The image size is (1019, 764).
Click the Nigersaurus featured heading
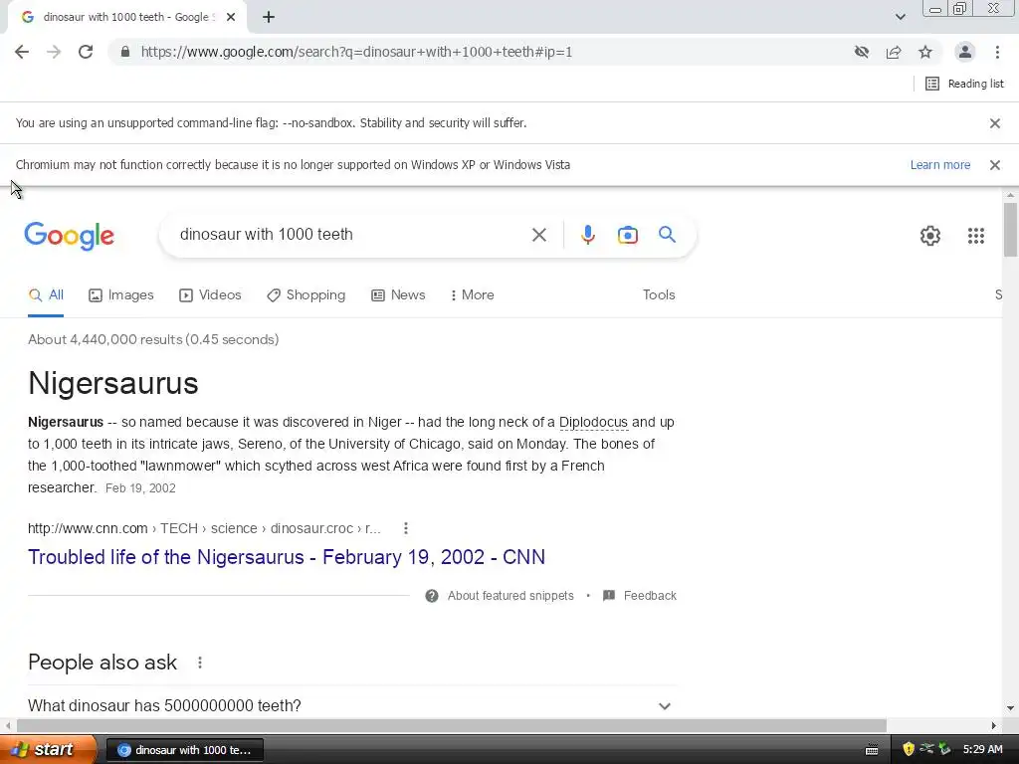click(113, 383)
